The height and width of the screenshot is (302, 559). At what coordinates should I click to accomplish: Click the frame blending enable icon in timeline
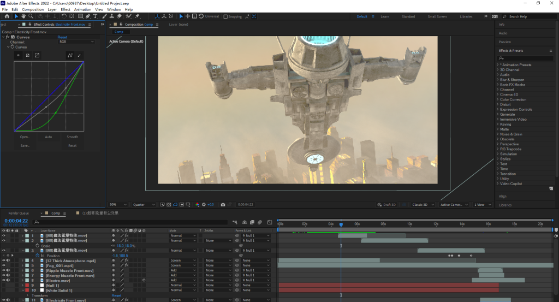tap(252, 222)
